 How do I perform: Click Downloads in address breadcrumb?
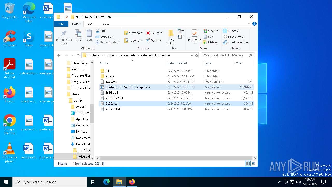(127, 55)
